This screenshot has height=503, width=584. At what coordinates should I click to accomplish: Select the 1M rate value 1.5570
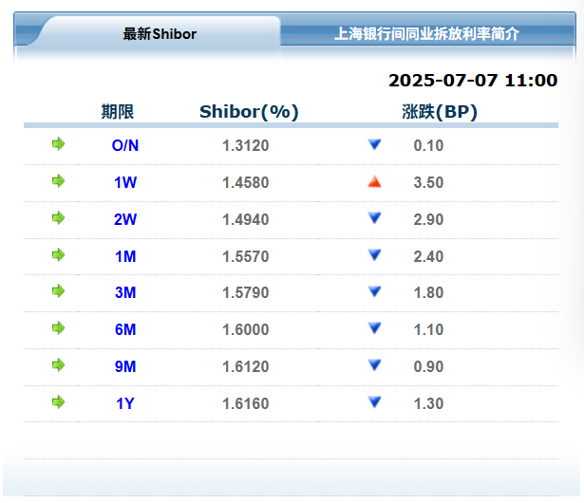coord(245,256)
